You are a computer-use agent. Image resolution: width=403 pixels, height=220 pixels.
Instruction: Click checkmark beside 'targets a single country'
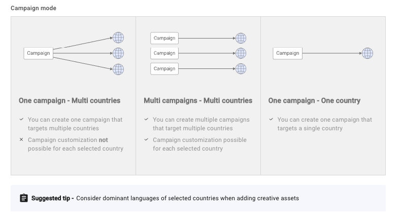[x=271, y=120]
